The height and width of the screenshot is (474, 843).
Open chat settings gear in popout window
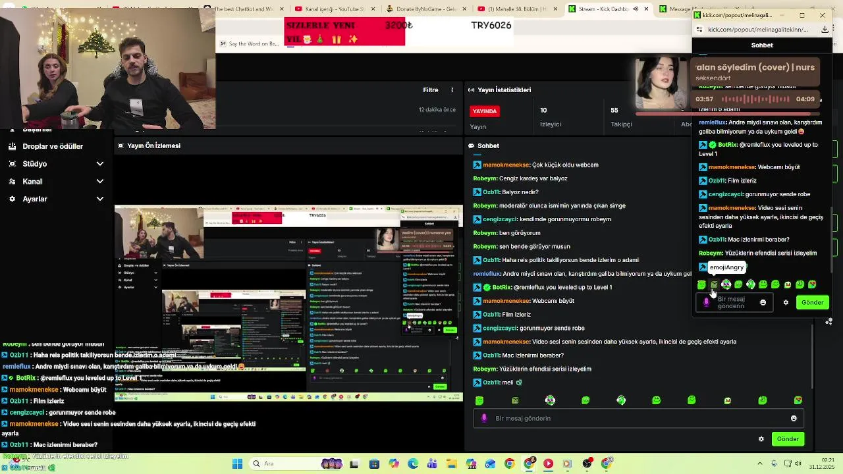(786, 303)
